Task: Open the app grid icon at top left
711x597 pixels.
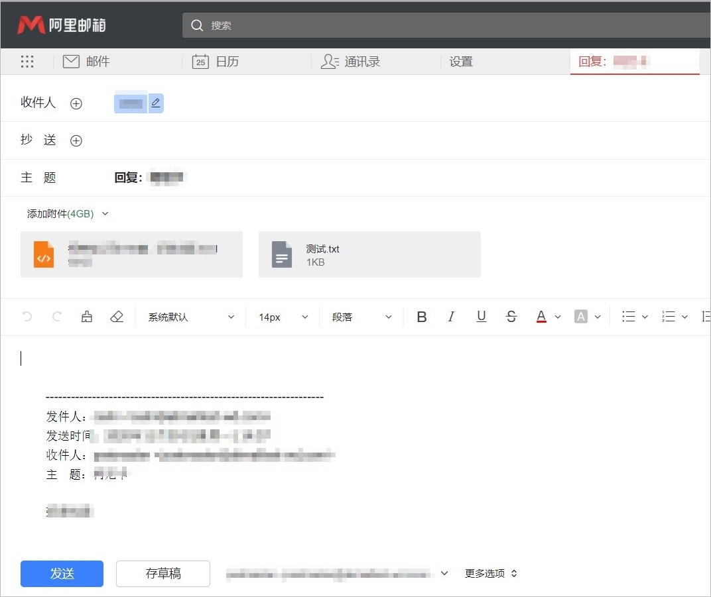Action: pos(27,61)
